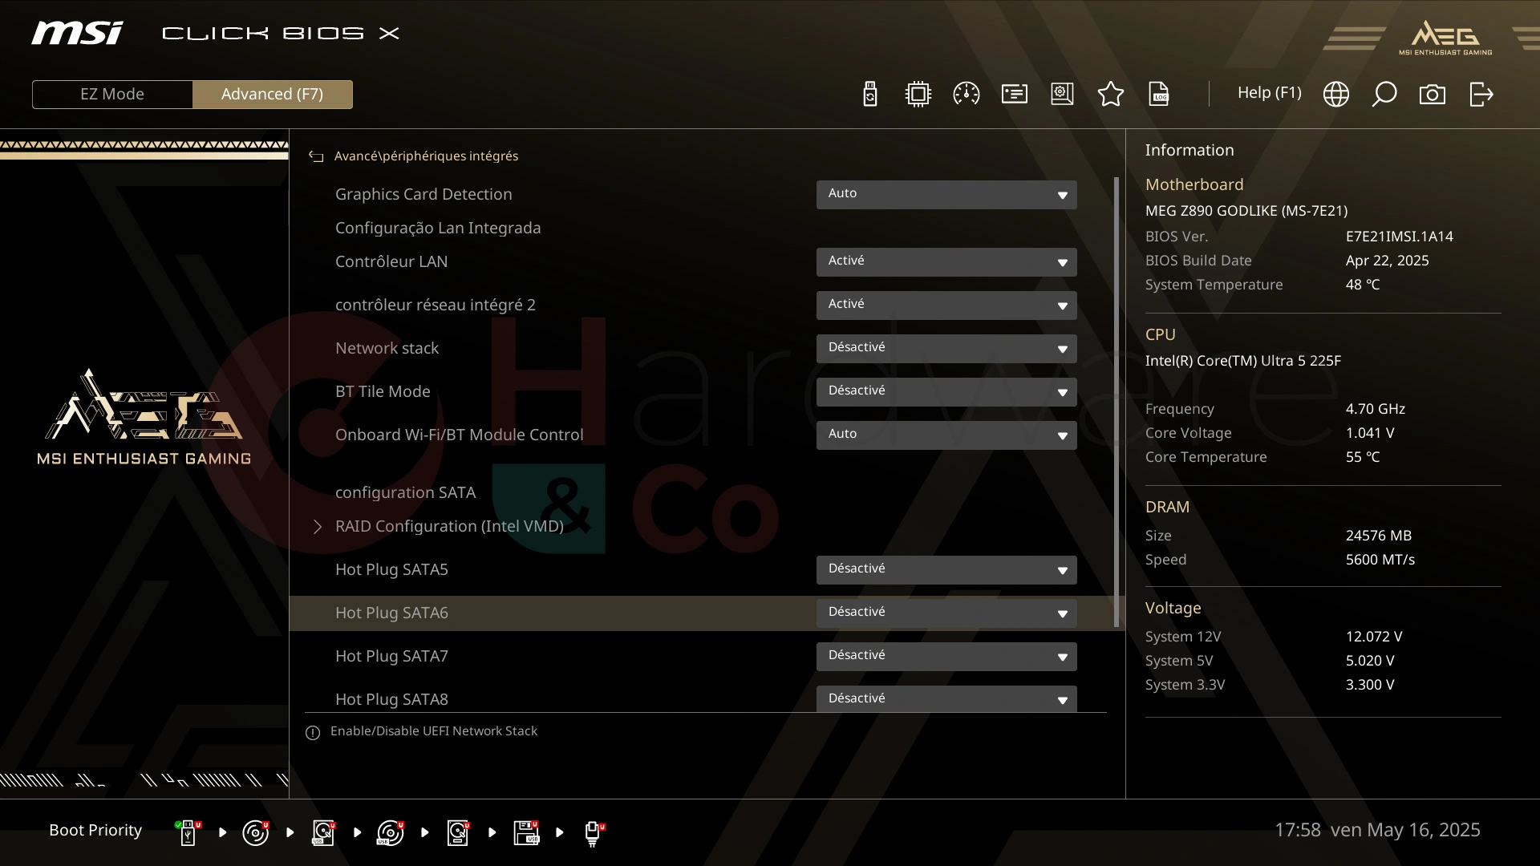Select the Graphics Card Detection label

click(x=423, y=194)
